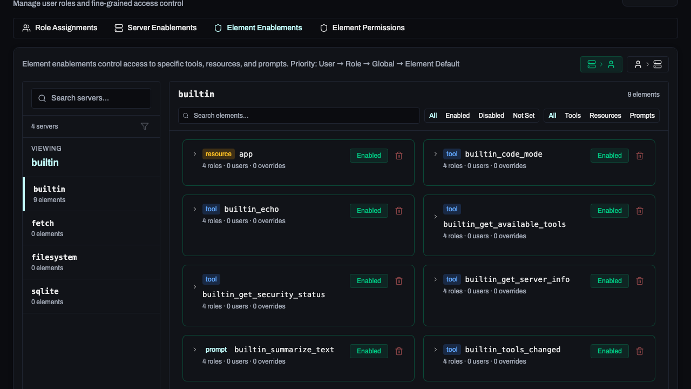The width and height of the screenshot is (691, 389).
Task: Open the server list filter icon
Action: click(145, 126)
